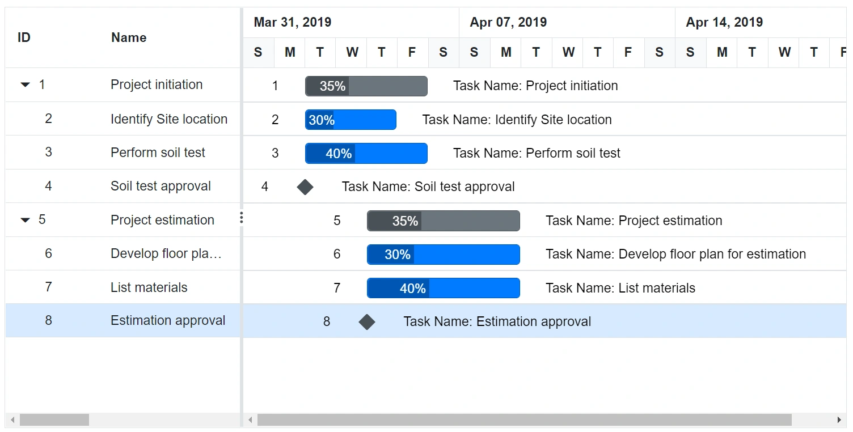Viewport: 853px width, 432px height.
Task: Click the grid scrollbar left arrow
Action: tap(12, 420)
